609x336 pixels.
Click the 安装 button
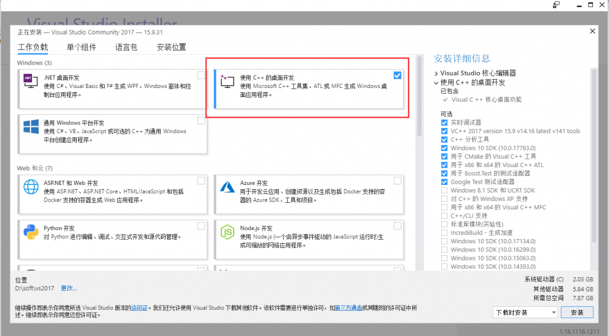pos(577,312)
